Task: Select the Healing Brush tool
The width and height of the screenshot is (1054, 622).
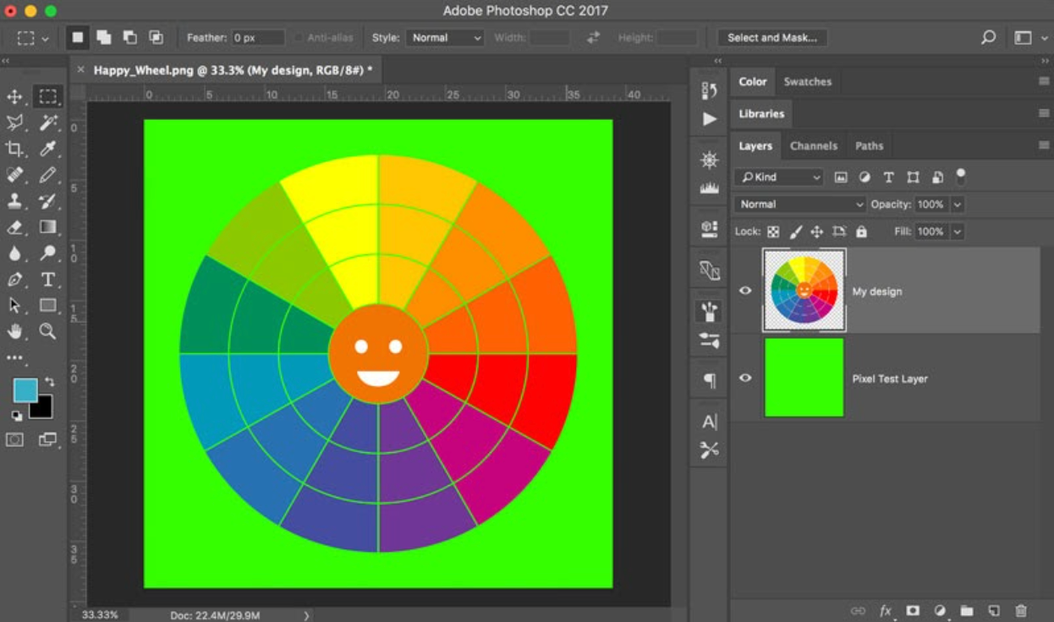Action: click(14, 175)
